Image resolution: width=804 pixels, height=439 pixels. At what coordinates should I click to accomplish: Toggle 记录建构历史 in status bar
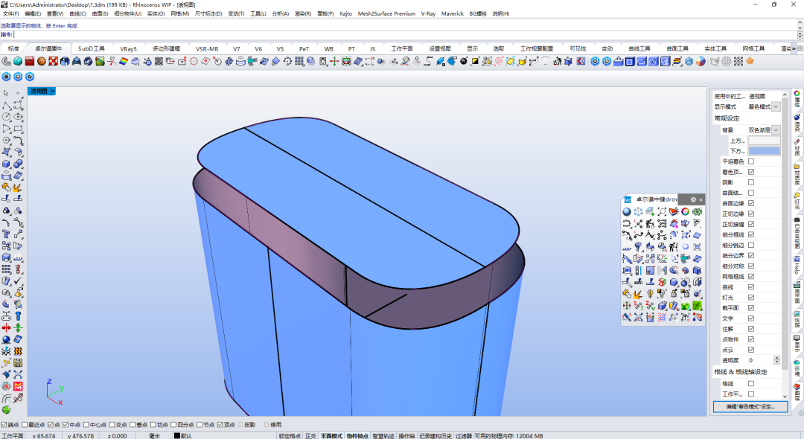tap(435, 436)
